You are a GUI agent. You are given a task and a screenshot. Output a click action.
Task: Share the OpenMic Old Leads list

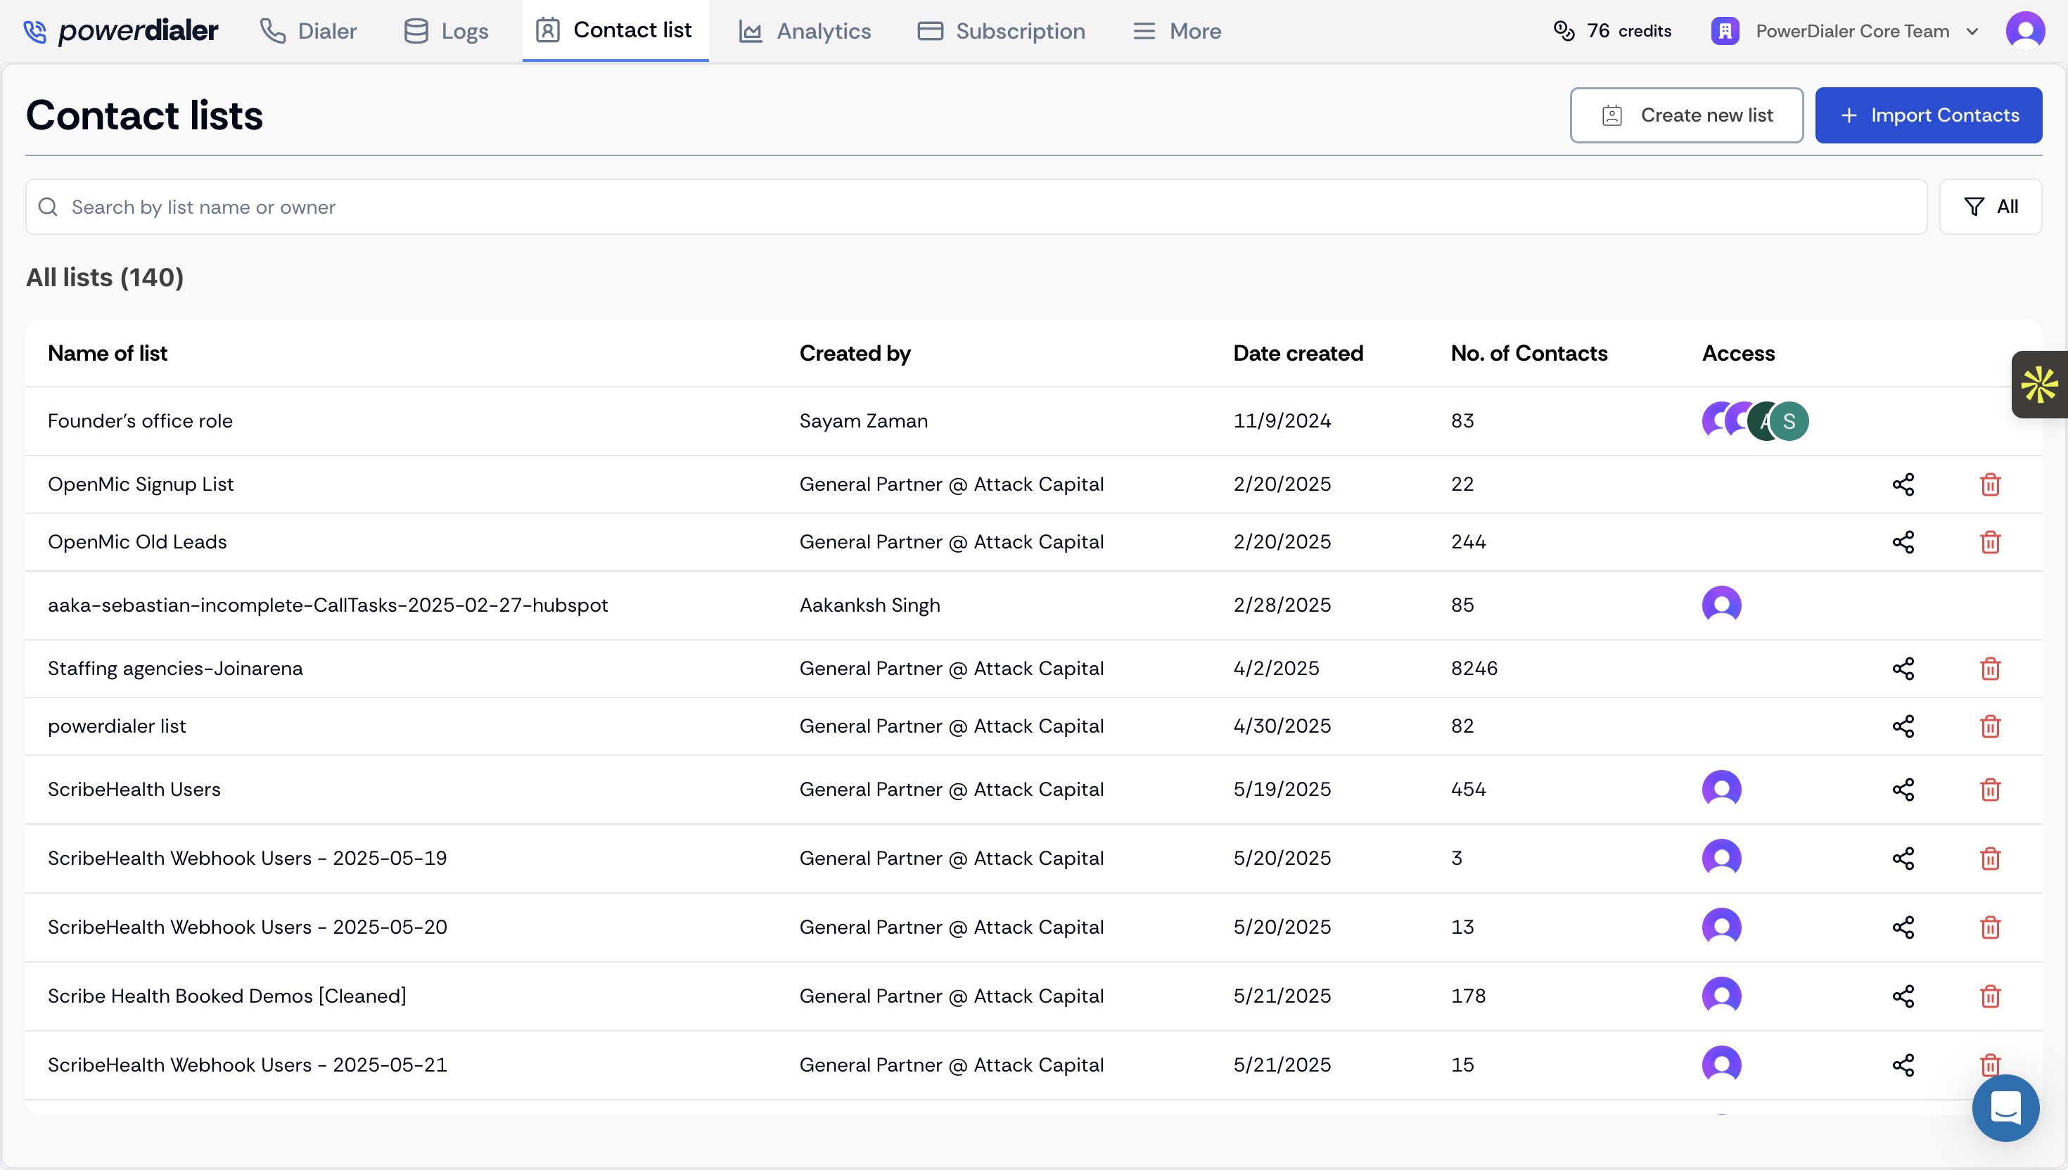click(x=1905, y=541)
